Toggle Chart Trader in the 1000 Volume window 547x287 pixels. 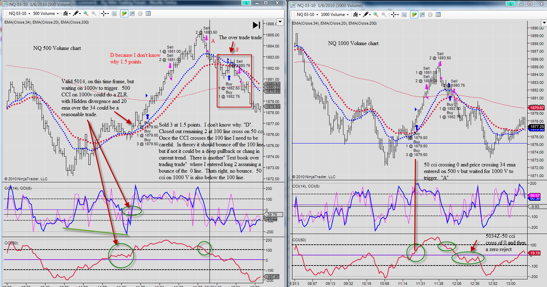pyautogui.click(x=414, y=15)
